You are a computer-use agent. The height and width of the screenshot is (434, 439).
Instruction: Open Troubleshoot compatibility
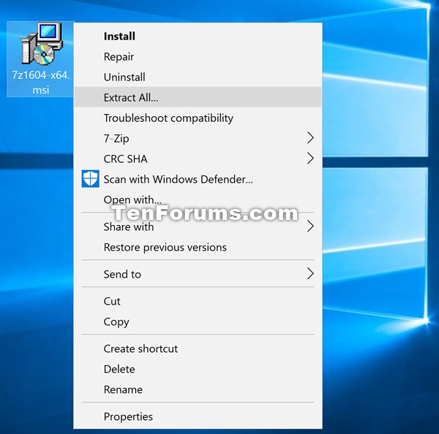click(198, 118)
